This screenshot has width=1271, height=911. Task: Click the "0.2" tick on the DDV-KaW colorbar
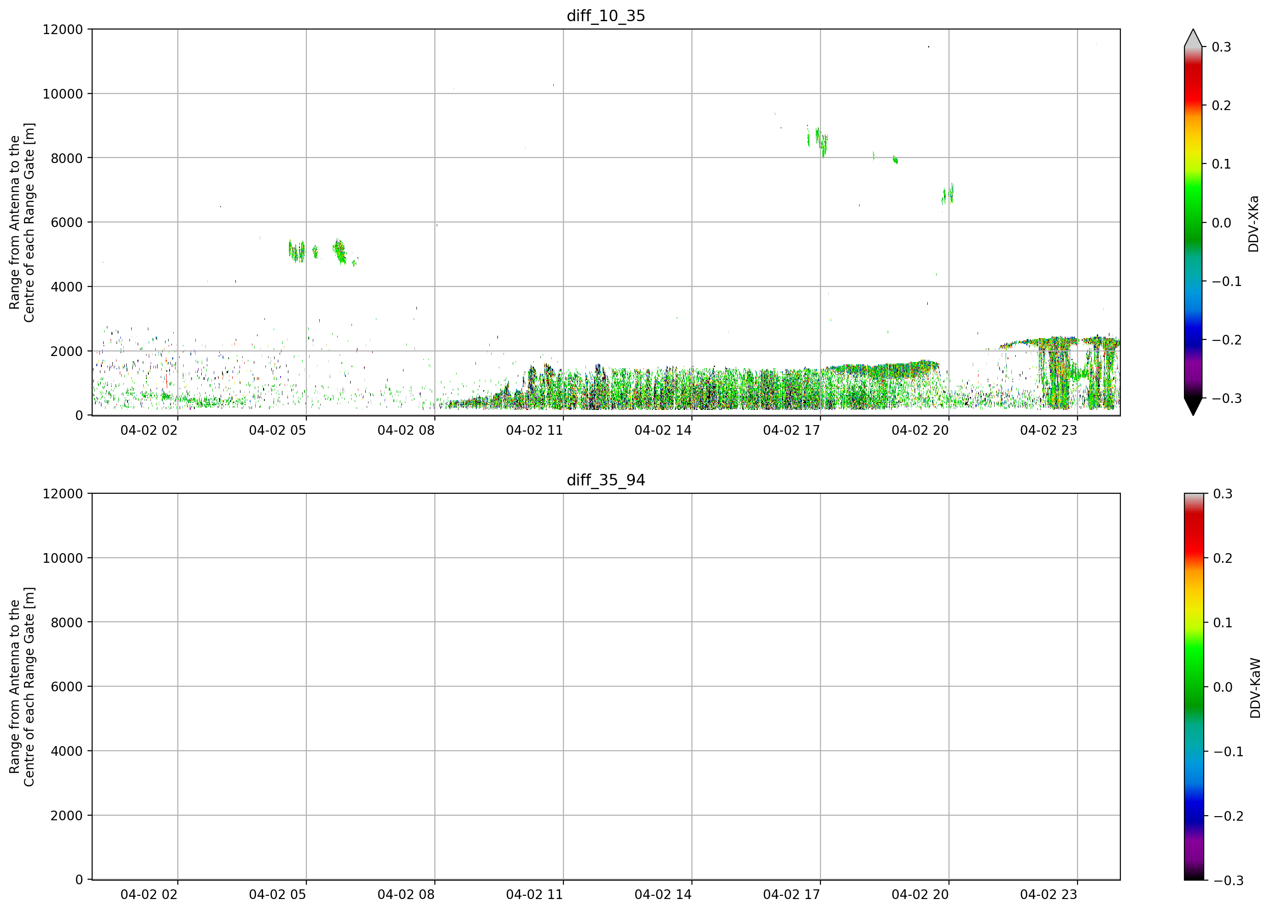(1223, 558)
